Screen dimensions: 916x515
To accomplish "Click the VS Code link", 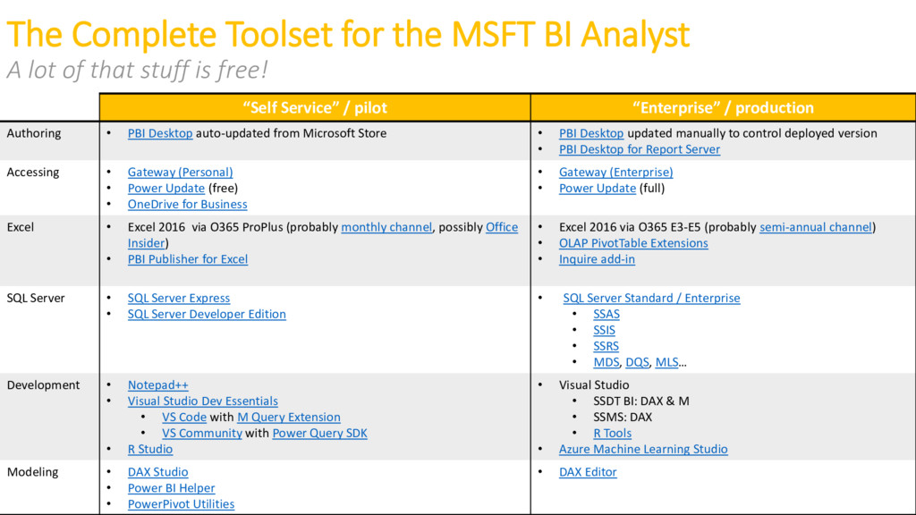I will point(184,417).
